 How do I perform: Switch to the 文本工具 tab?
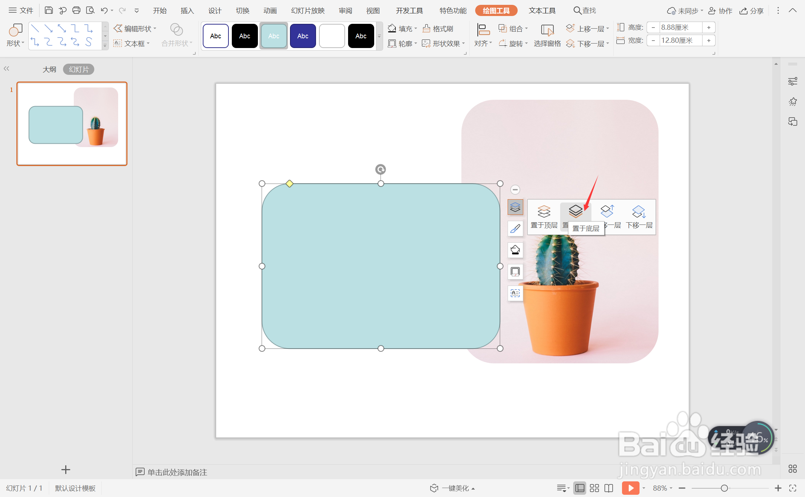pyautogui.click(x=542, y=11)
